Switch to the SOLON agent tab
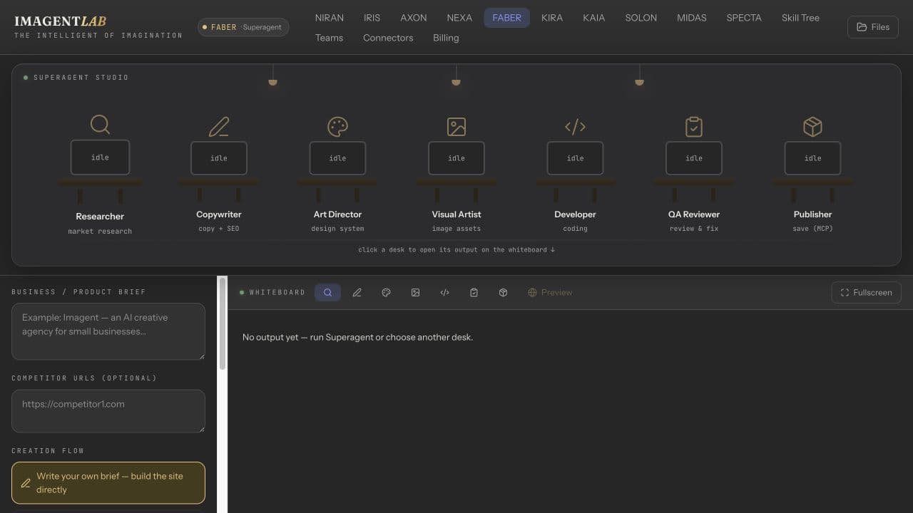The height and width of the screenshot is (513, 913). tap(641, 18)
